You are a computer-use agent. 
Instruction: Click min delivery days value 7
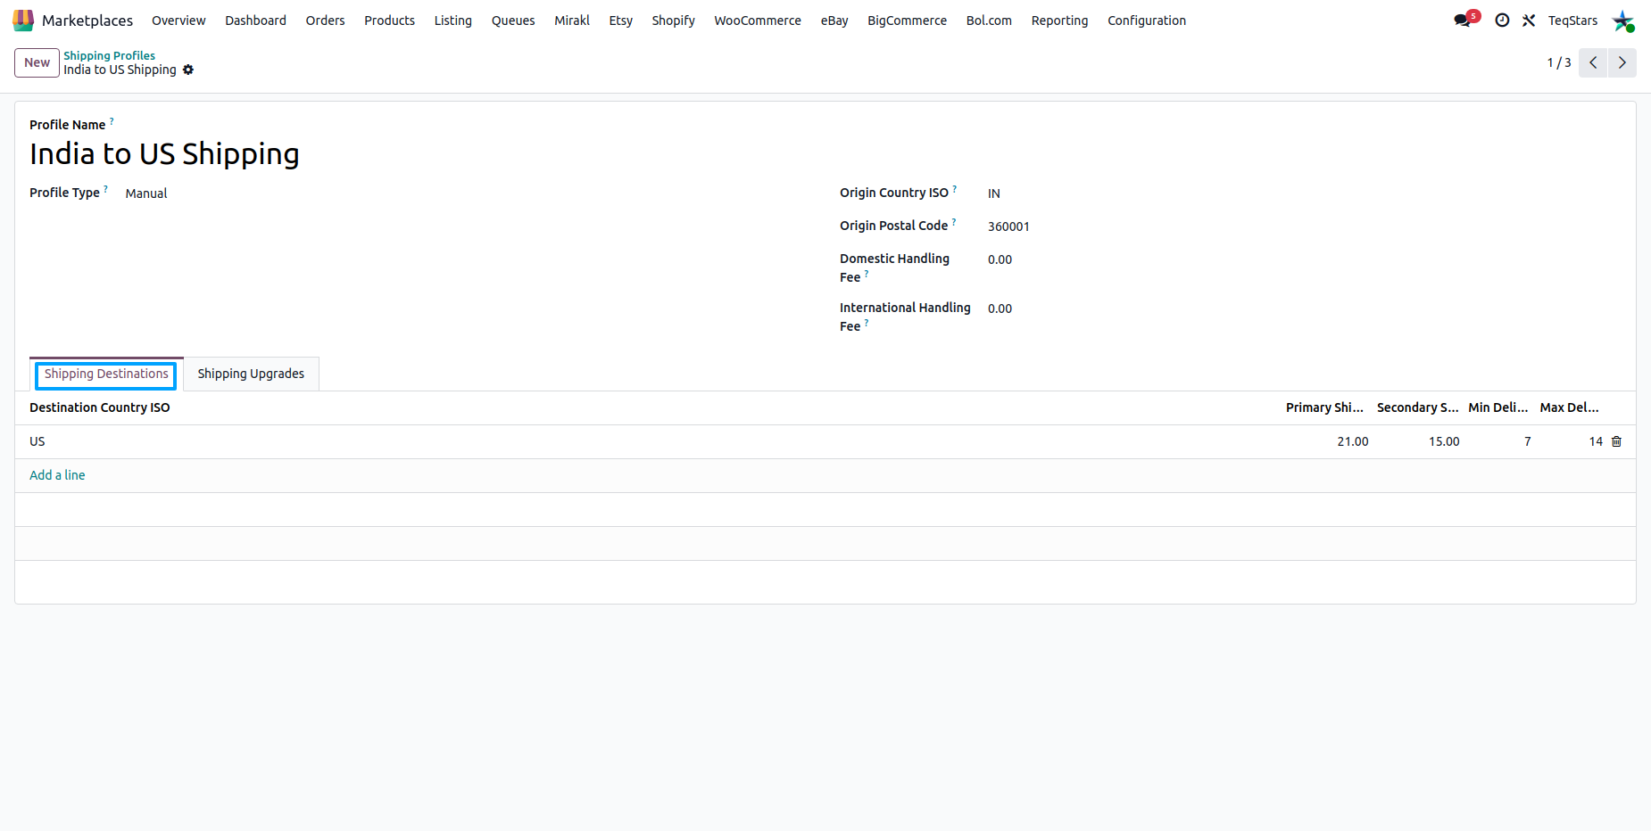coord(1527,441)
